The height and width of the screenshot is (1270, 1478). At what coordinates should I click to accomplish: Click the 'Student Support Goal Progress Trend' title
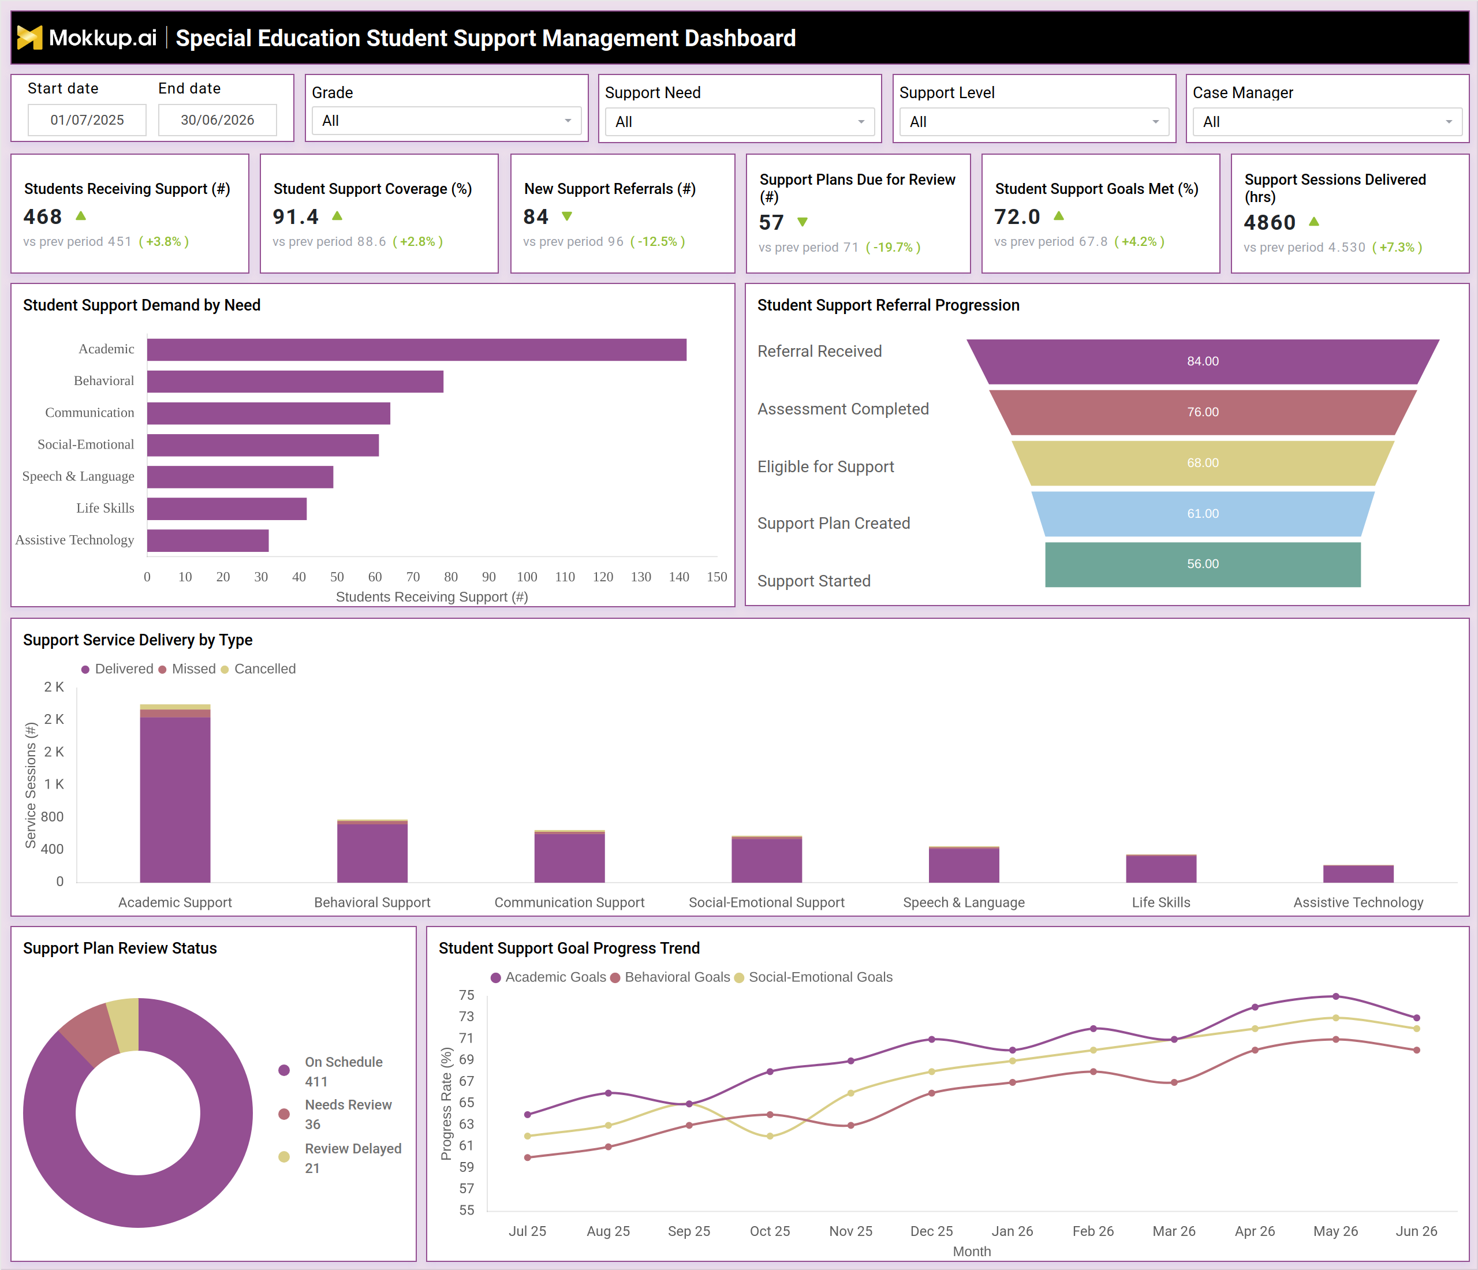[569, 948]
